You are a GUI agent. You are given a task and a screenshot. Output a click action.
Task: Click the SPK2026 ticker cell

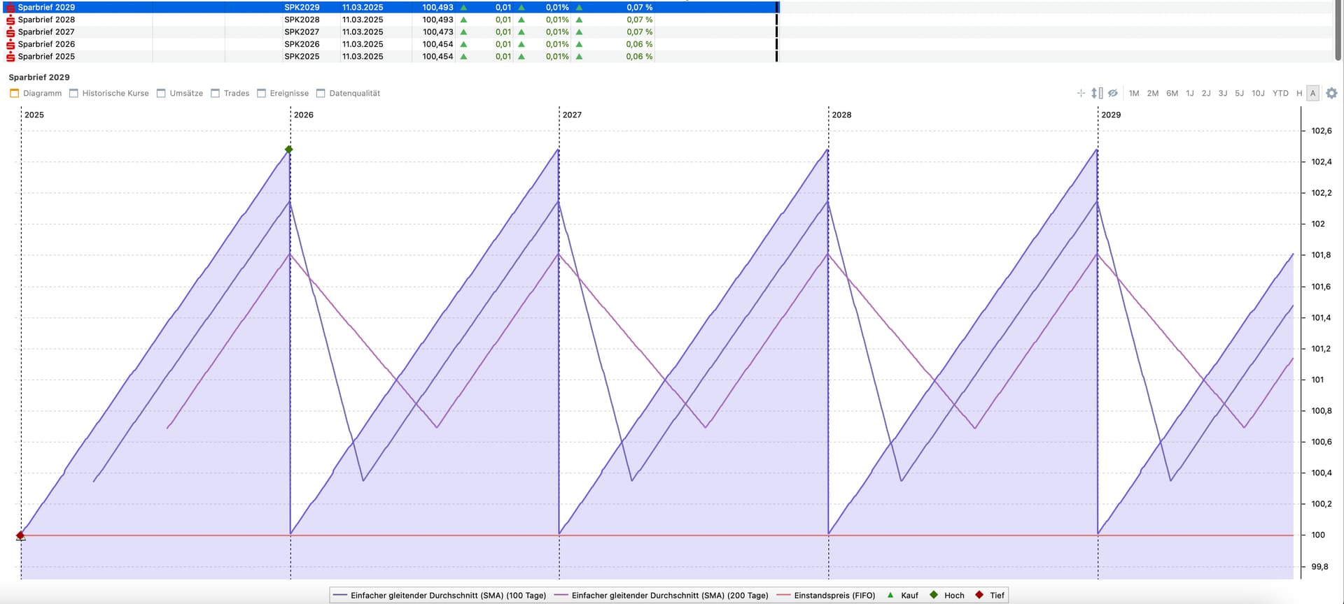pyautogui.click(x=302, y=45)
